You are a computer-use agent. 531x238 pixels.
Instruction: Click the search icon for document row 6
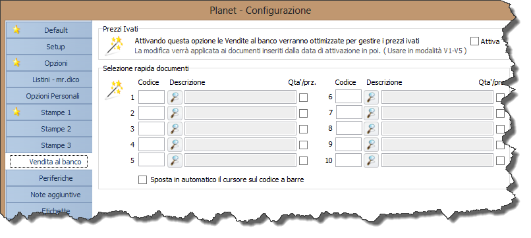372,97
